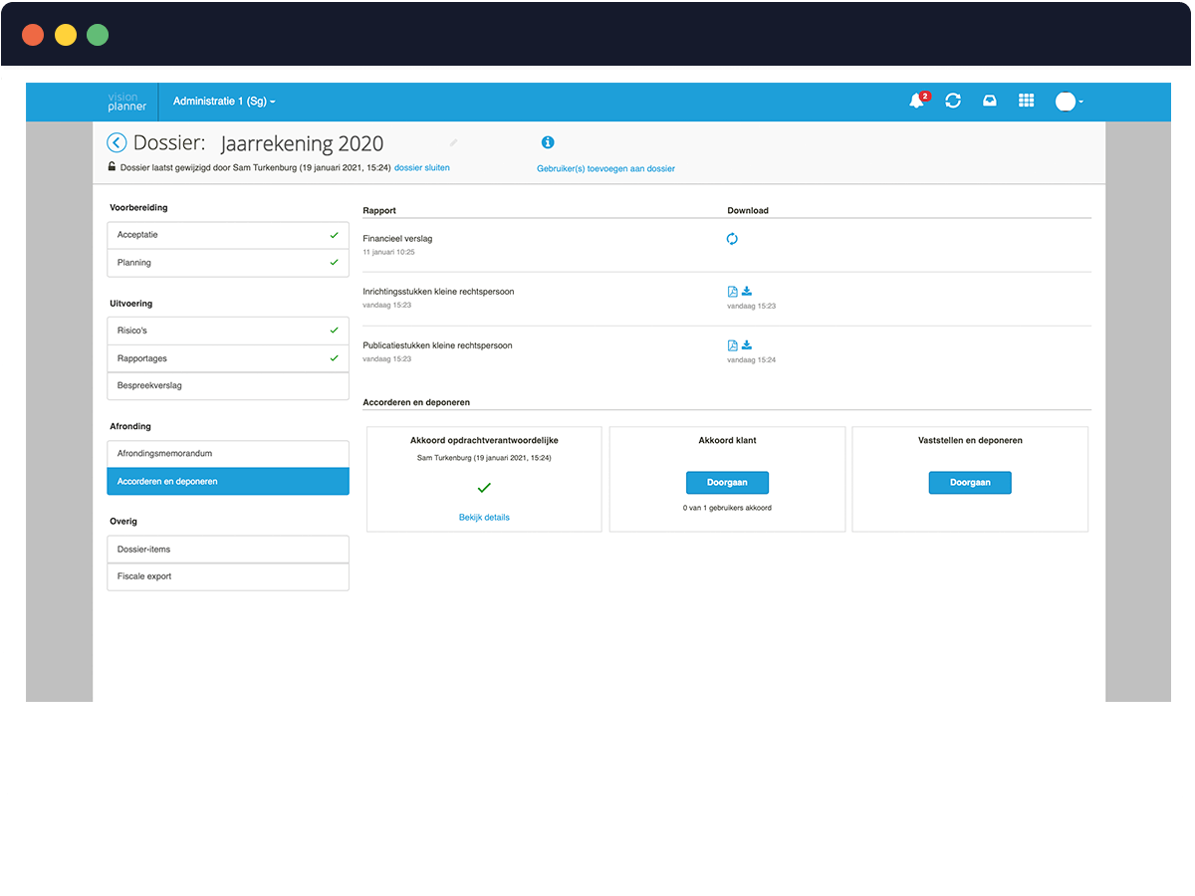Expand the profile avatar menu
The width and height of the screenshot is (1195, 896).
(x=1069, y=101)
